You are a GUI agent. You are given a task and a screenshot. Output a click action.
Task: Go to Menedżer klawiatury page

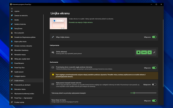pos(27,50)
